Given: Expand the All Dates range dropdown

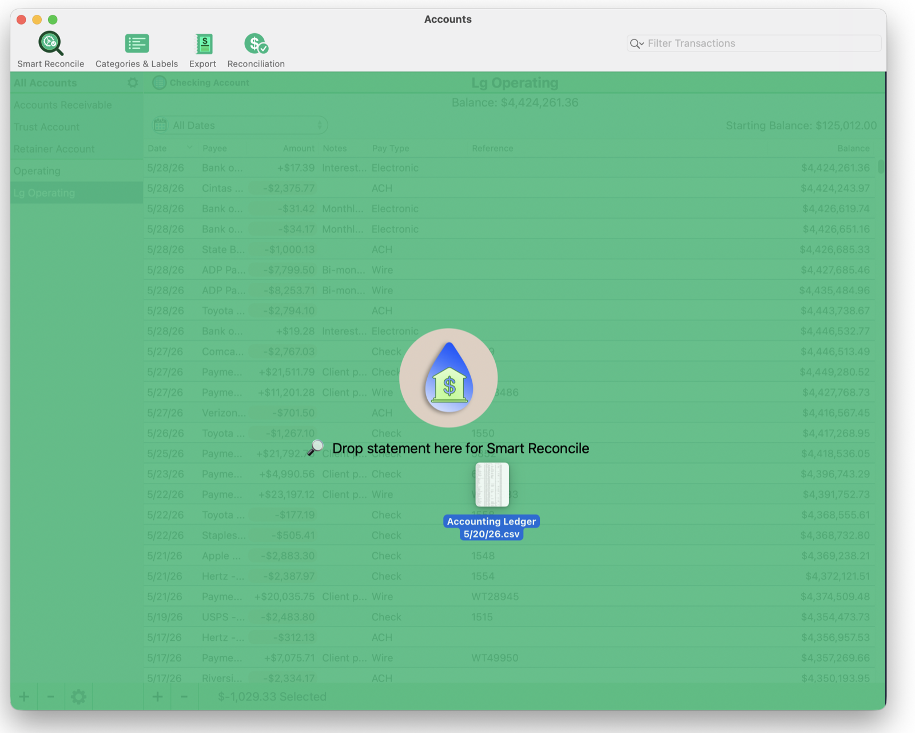Looking at the screenshot, I should pos(240,125).
